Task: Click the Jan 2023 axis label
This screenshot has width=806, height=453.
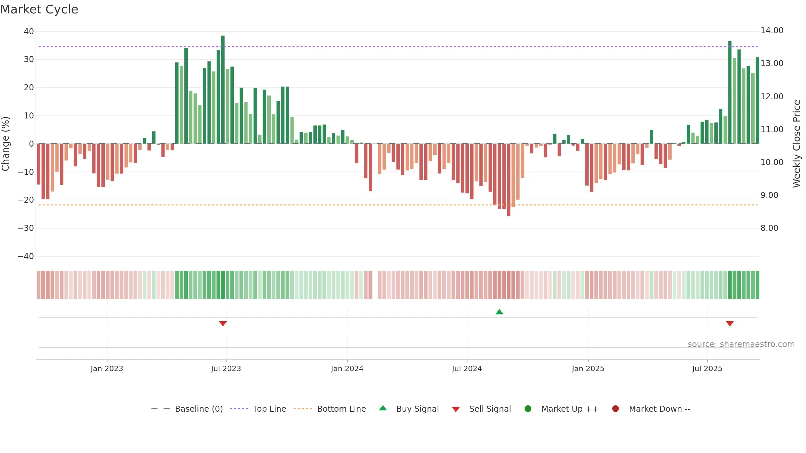Action: (x=107, y=369)
